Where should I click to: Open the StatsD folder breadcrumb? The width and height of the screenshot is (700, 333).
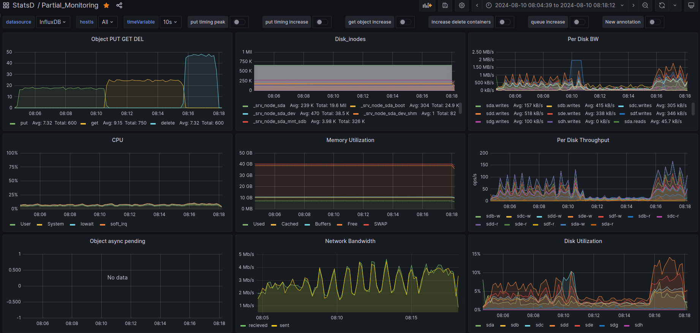click(x=23, y=5)
